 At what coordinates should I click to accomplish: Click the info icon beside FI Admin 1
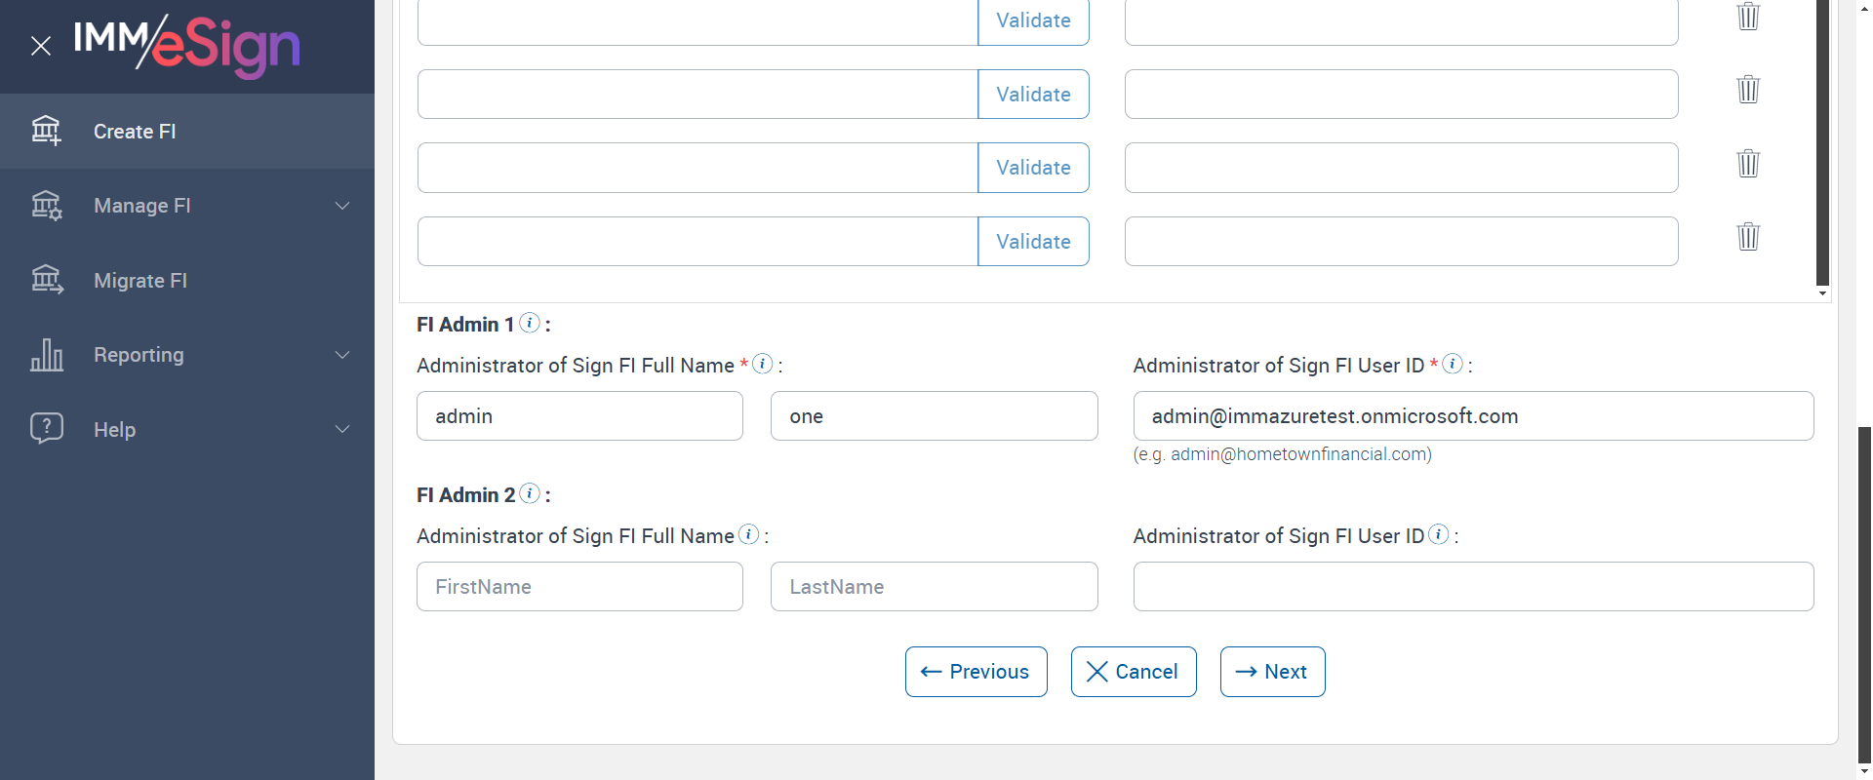(530, 323)
